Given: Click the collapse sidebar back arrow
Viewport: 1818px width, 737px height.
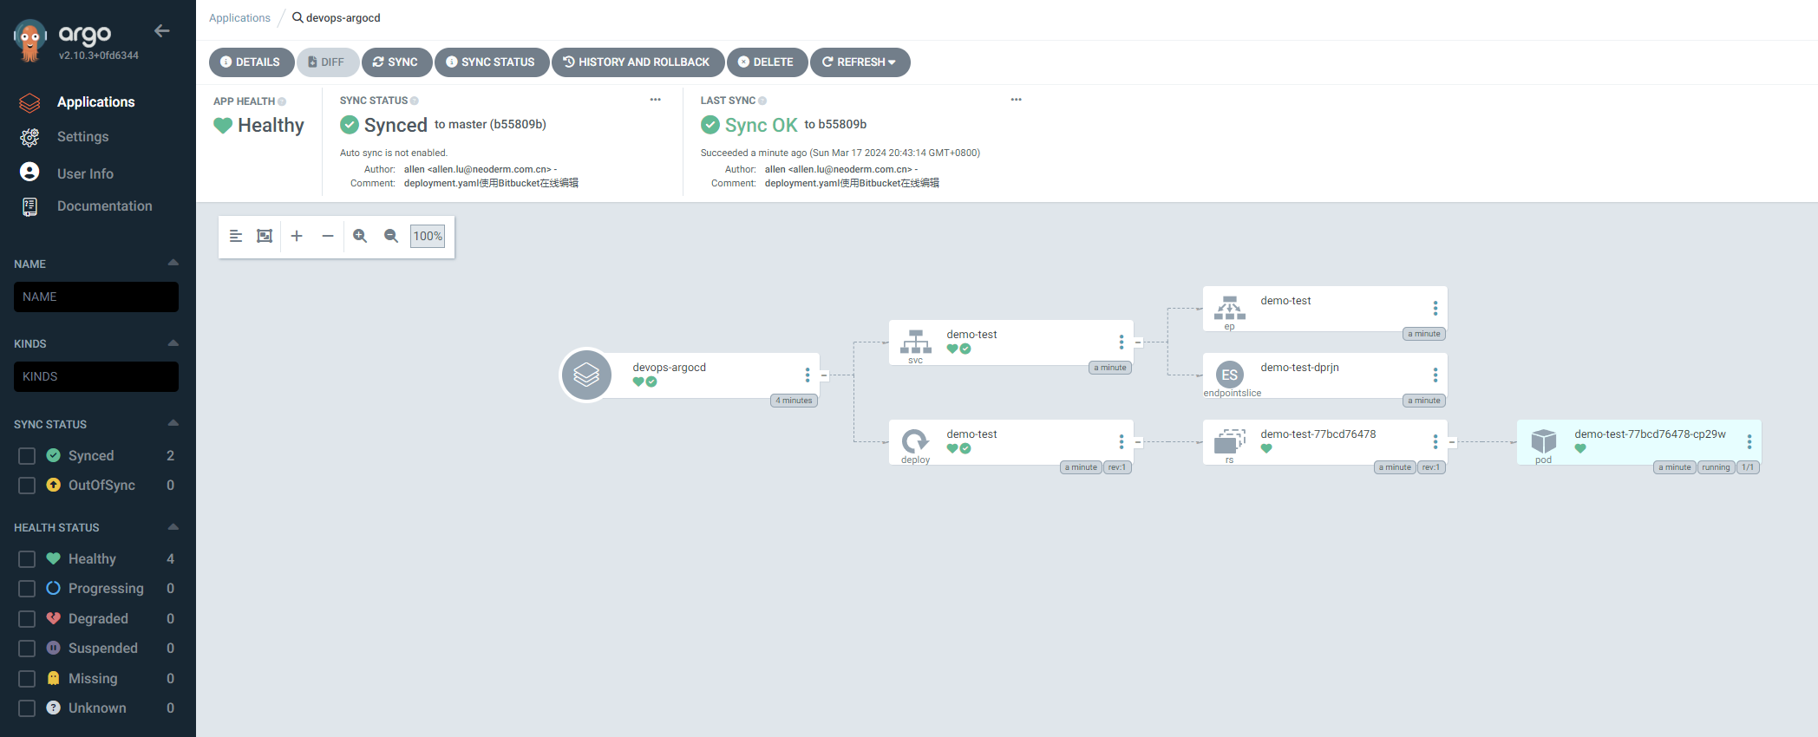Looking at the screenshot, I should (x=161, y=31).
